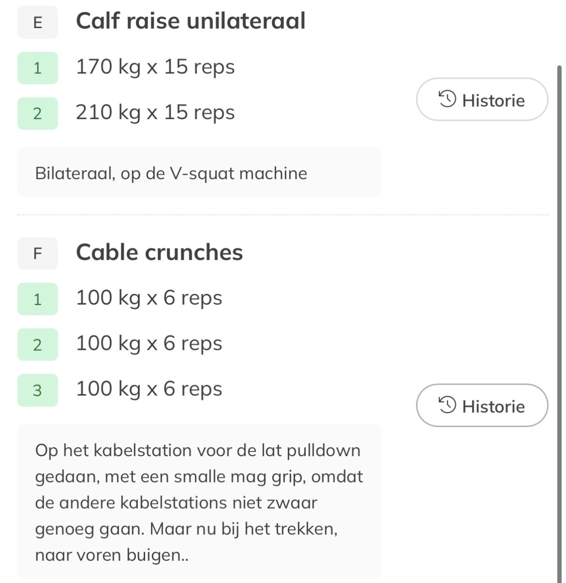This screenshot has width=566, height=583.
Task: Toggle set 1 badge of Cable crunches
Action: pos(37,299)
